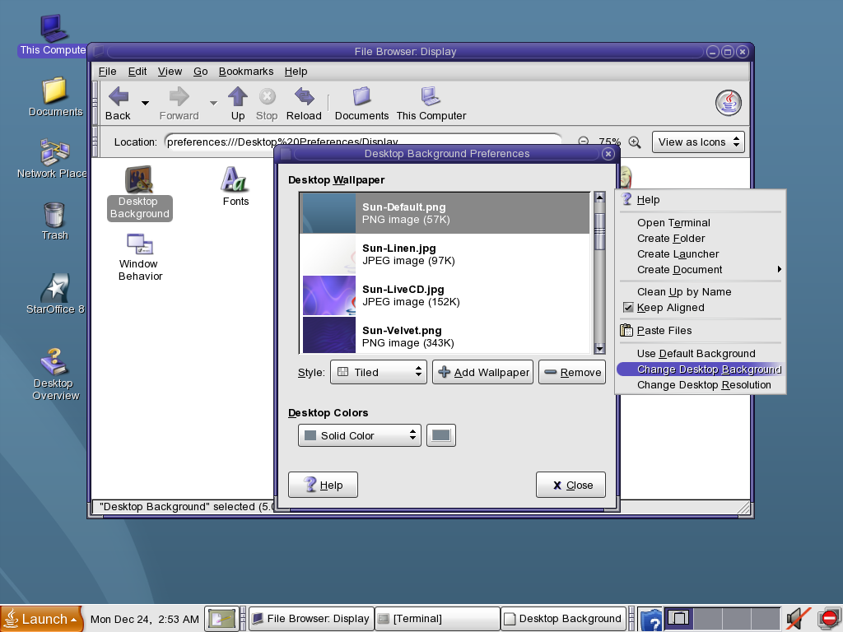This screenshot has width=843, height=632.
Task: Open the Go menu
Action: (201, 72)
